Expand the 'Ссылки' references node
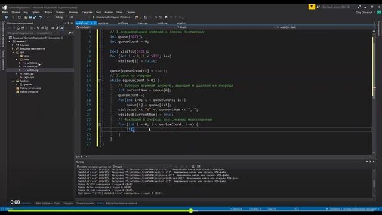Viewport: 382px width, 215px height. pos(13,45)
